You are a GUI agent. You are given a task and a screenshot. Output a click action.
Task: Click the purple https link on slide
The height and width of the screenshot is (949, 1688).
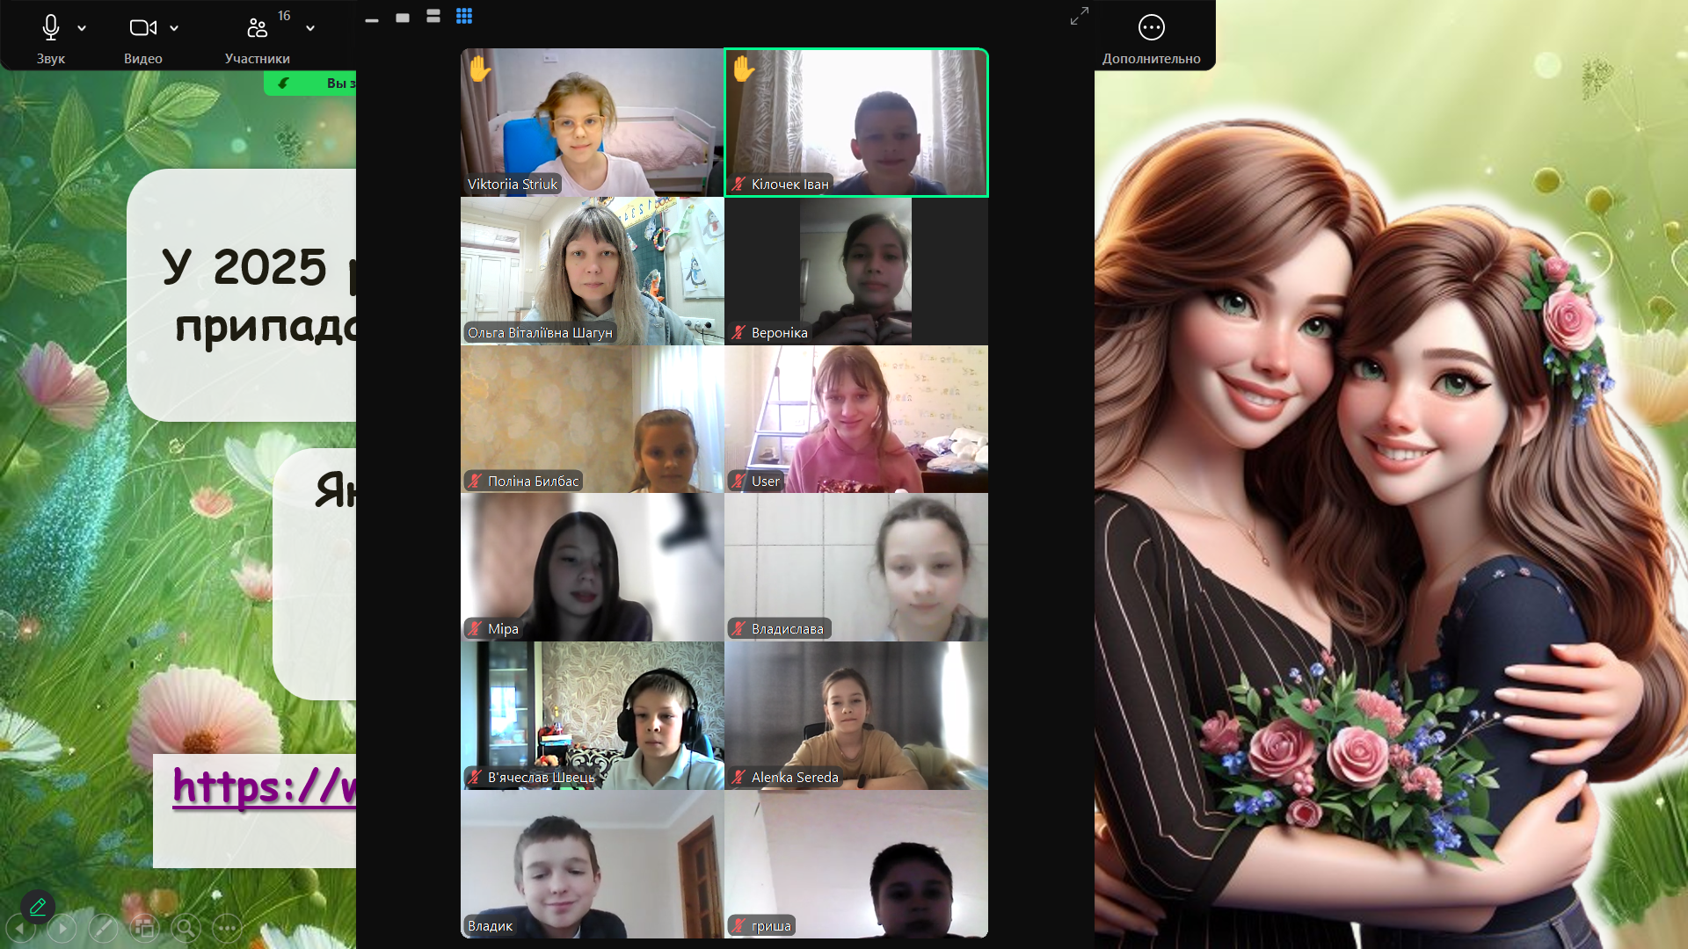point(264,786)
